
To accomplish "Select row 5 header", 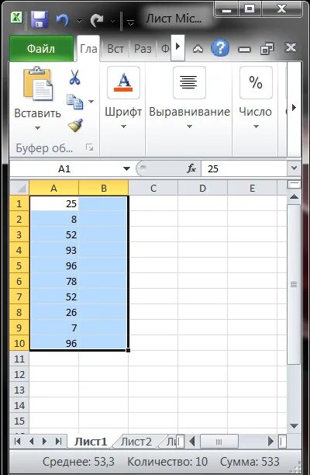I will (19, 266).
